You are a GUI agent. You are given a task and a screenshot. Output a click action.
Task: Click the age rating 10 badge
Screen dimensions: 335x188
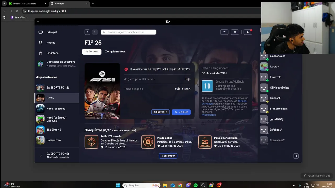(207, 86)
